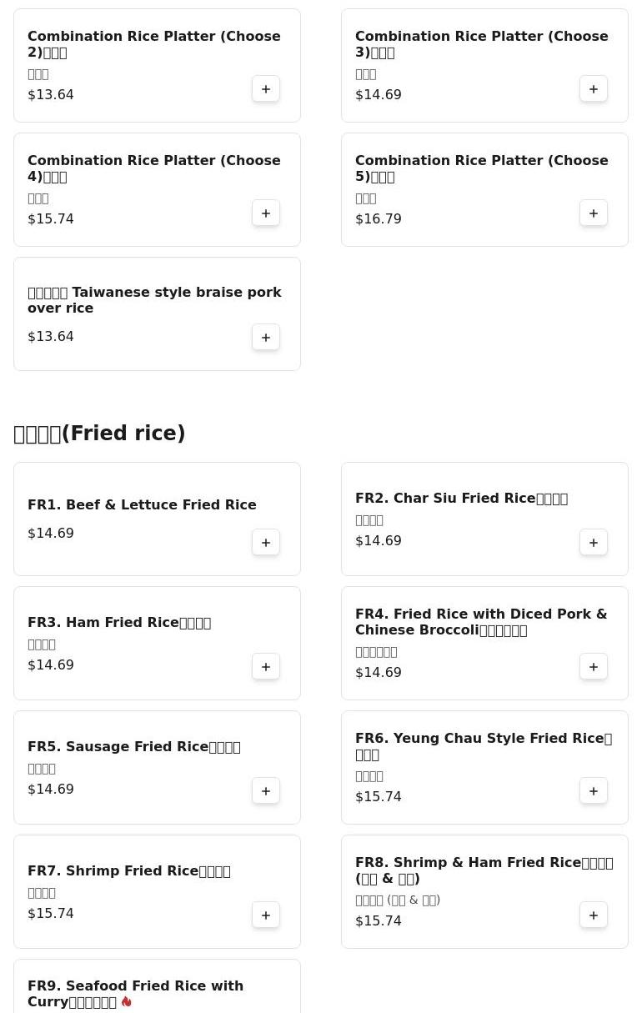The width and height of the screenshot is (642, 1013).
Task: Add FR2 Char Siu Fried Rice
Action: point(594,543)
